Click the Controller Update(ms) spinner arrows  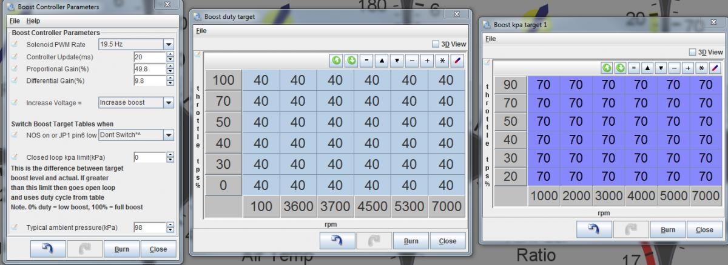pyautogui.click(x=170, y=57)
